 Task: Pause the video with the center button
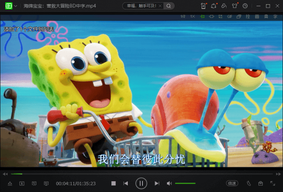[141, 184]
